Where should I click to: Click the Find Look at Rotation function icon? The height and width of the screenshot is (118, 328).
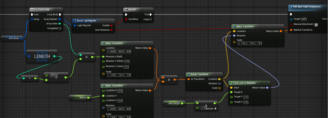coord(231,83)
